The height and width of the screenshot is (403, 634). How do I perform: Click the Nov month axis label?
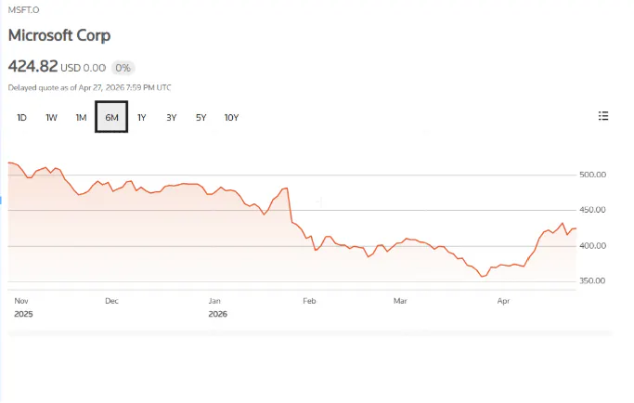click(22, 301)
